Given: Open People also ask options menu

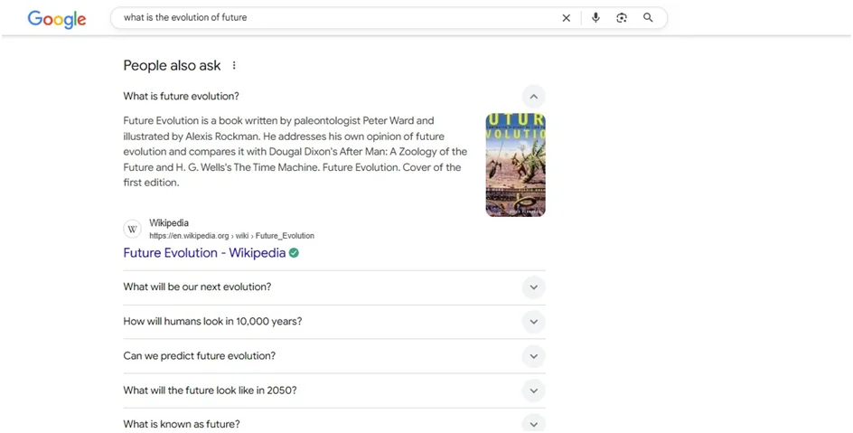Looking at the screenshot, I should 234,65.
